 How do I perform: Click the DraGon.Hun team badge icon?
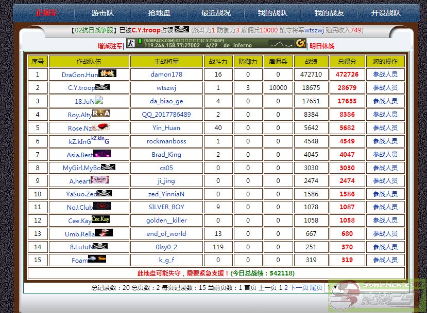[107, 73]
